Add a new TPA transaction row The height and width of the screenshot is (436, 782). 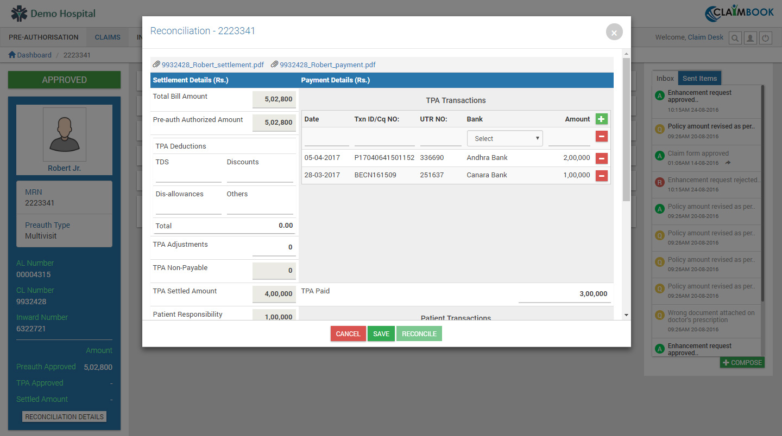[601, 119]
